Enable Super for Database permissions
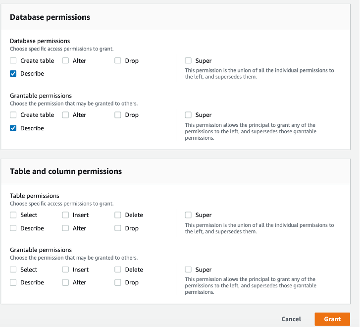The image size is (360, 327). pyautogui.click(x=189, y=61)
